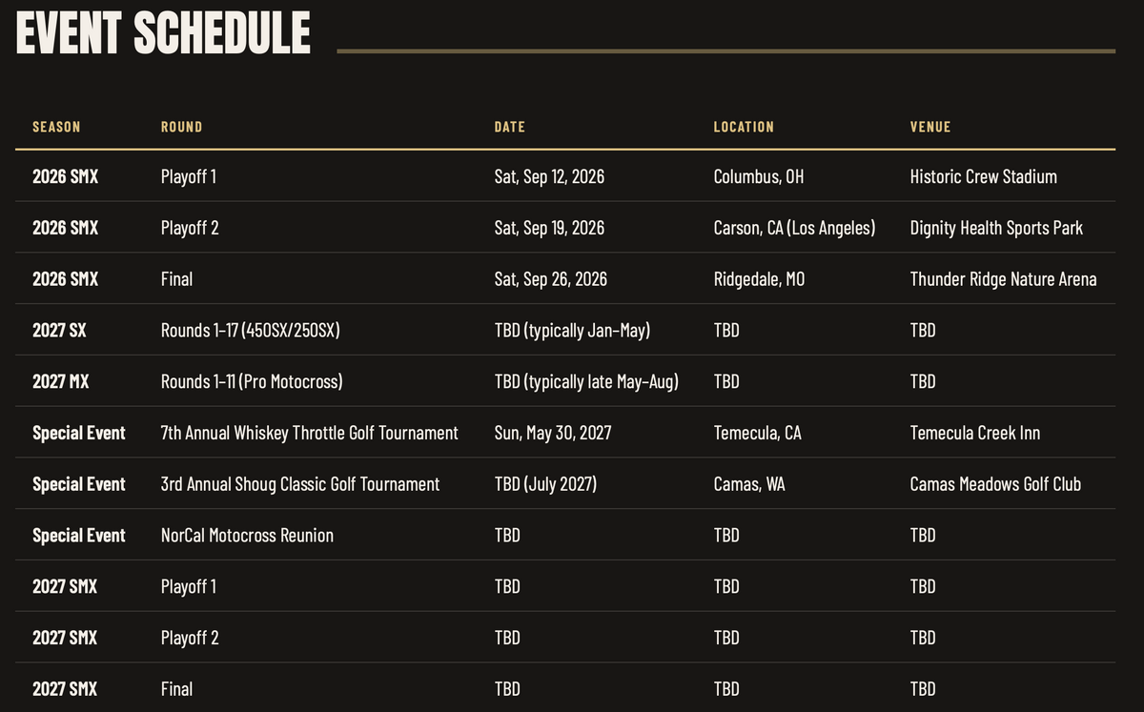This screenshot has height=712, width=1144.
Task: Click Dignity Health Sports Park venue
Action: [996, 228]
